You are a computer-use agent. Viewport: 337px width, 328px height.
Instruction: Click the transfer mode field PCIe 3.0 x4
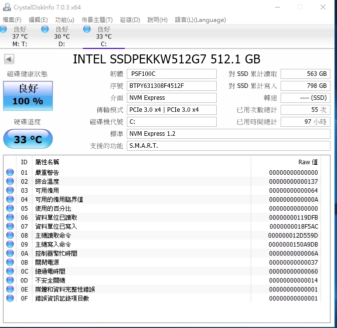coord(172,110)
